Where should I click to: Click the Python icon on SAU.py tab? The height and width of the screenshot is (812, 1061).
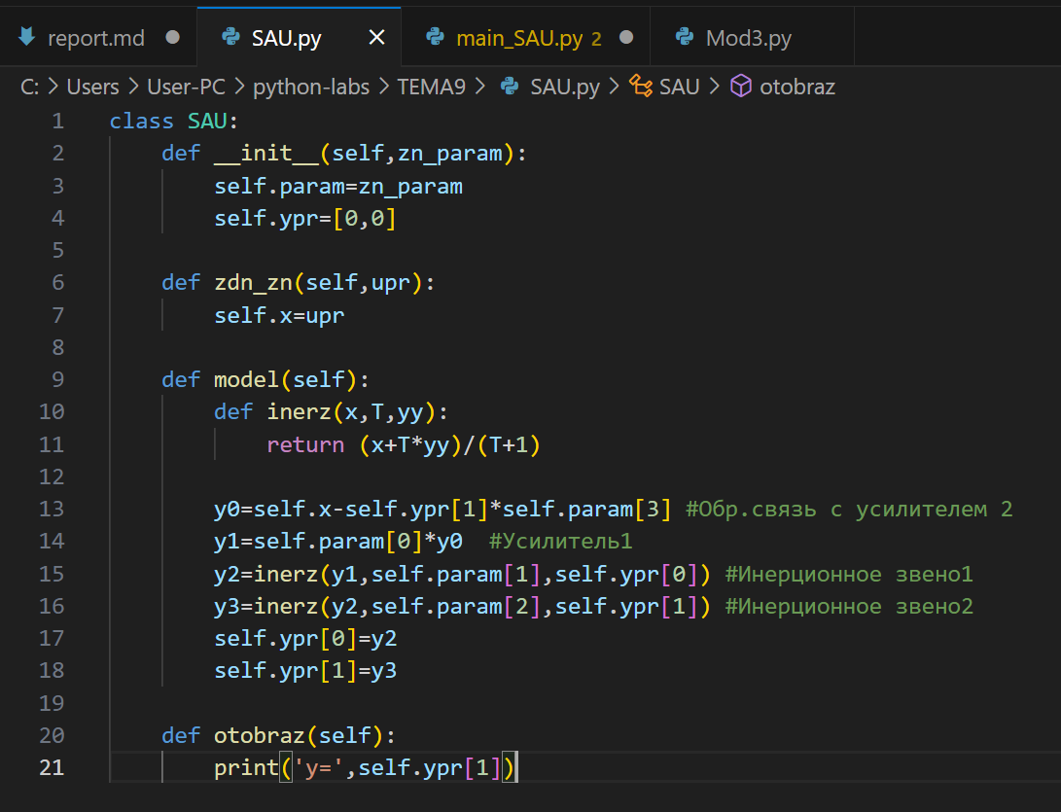[x=231, y=38]
